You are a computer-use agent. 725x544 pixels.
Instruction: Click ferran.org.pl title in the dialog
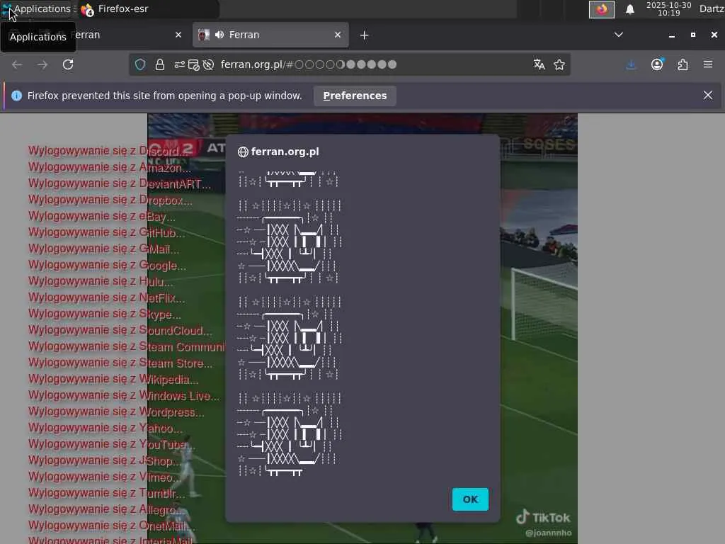285,152
